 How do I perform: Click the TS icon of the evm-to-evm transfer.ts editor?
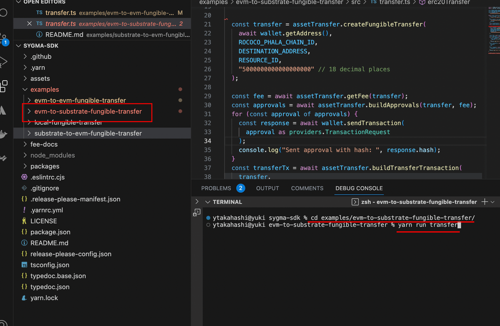(39, 13)
